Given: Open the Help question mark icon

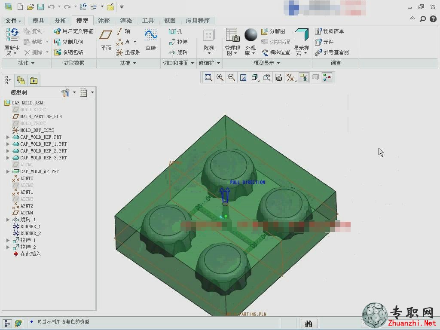Looking at the screenshot, I should [433, 19].
